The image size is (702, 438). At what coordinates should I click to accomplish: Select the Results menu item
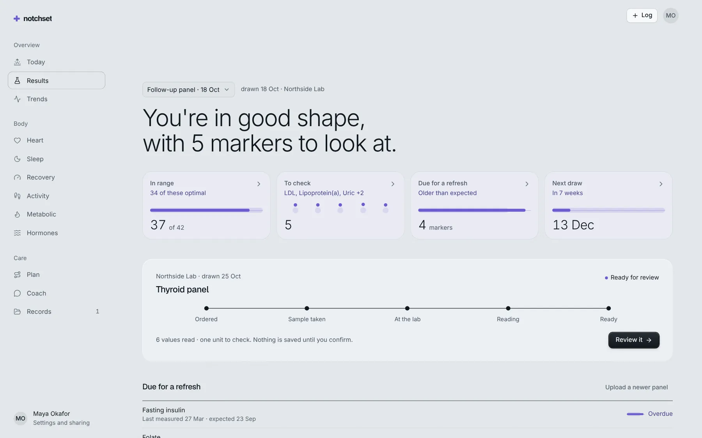(57, 81)
